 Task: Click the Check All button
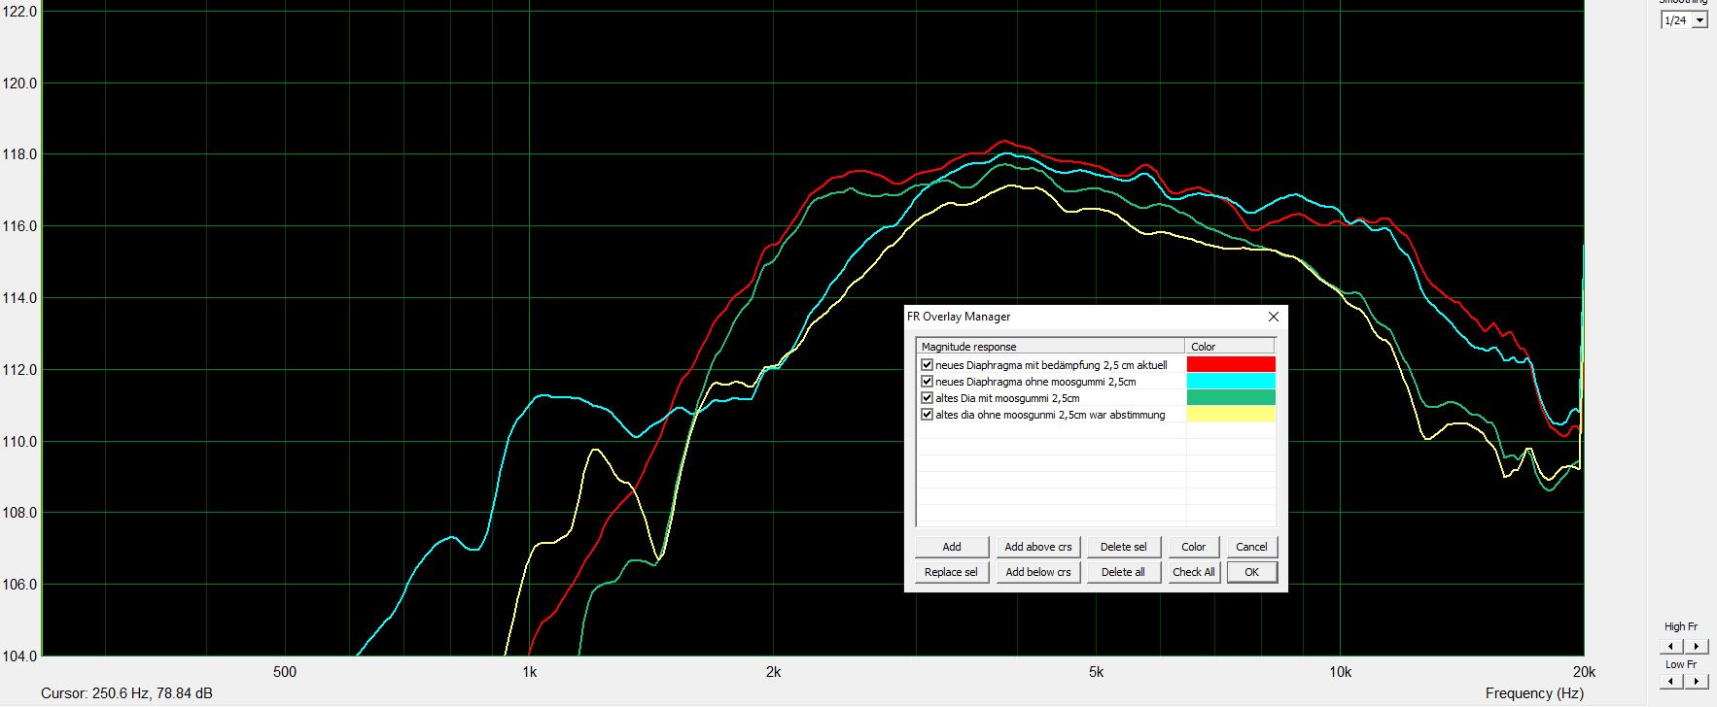1193,572
